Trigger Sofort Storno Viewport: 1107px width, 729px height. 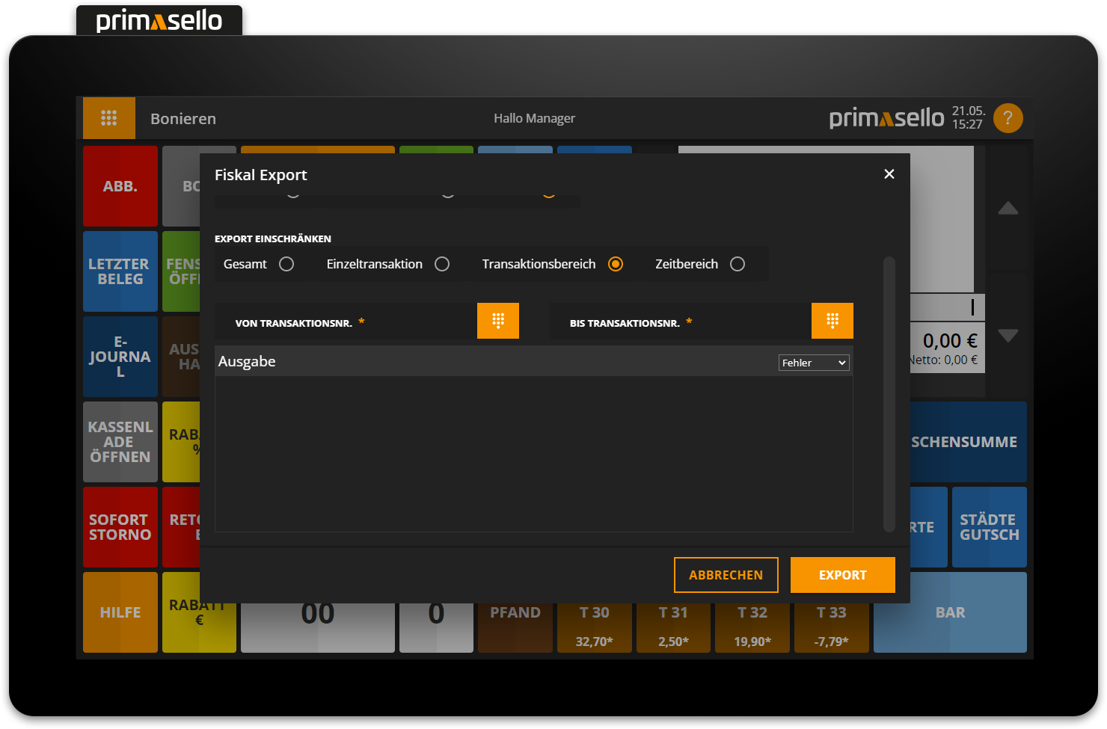[x=120, y=527]
